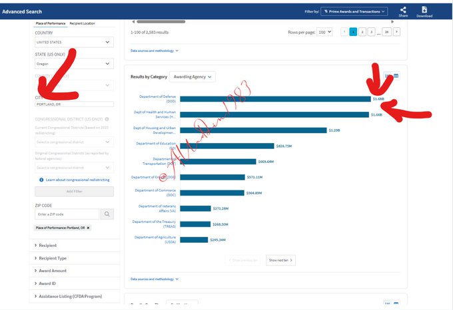Open the Awarding Agency category dropdown
Viewport: 453px width, 310px height.
(192, 77)
